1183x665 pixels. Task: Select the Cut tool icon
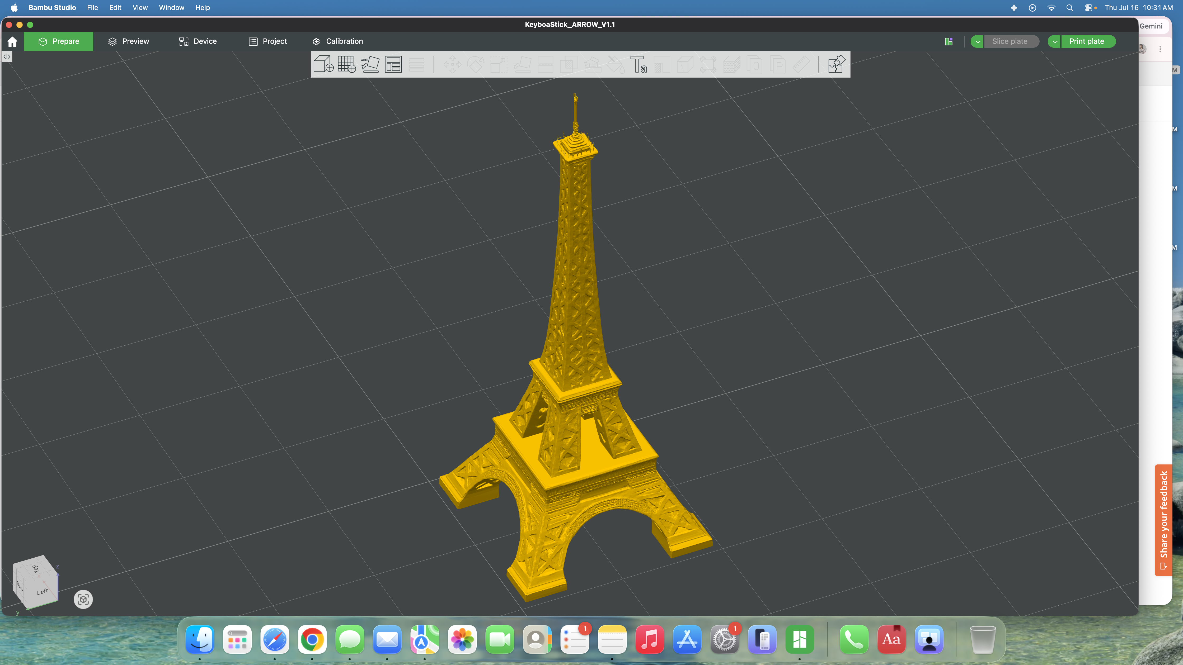click(x=545, y=64)
